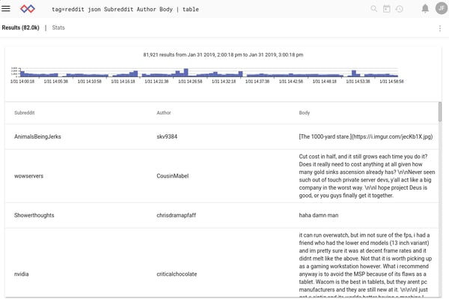Select the author cell criticalchocolate
The width and height of the screenshot is (449, 299).
[x=177, y=274]
